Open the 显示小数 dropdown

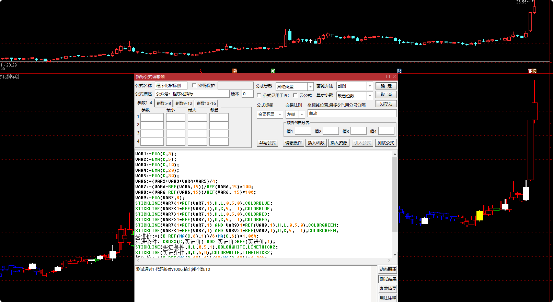(x=370, y=96)
